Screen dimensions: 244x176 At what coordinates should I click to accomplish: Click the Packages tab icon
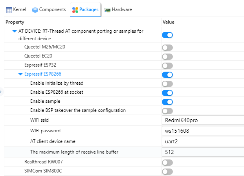(75, 9)
